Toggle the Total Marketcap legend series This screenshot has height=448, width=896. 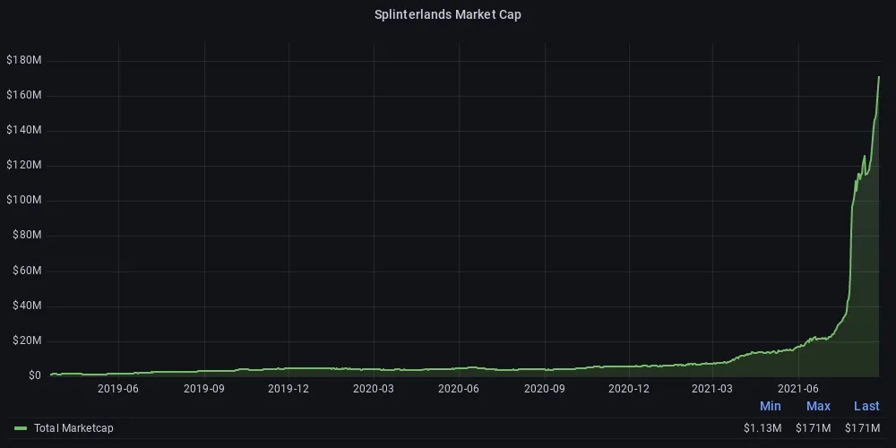(73, 427)
